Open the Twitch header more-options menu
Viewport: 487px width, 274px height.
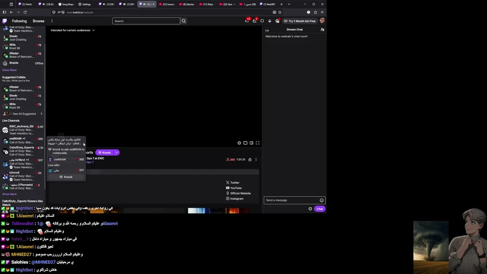coord(52,21)
